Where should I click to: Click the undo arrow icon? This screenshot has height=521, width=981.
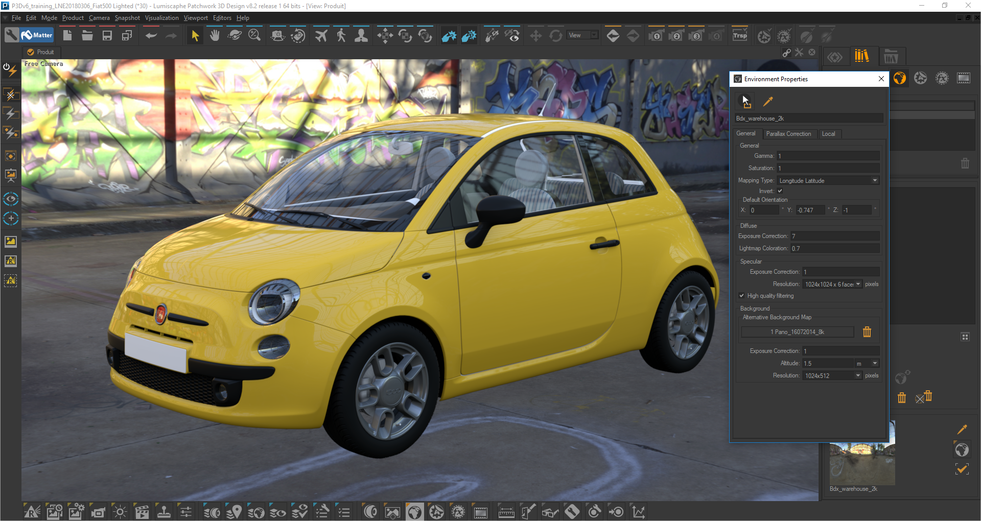click(151, 36)
